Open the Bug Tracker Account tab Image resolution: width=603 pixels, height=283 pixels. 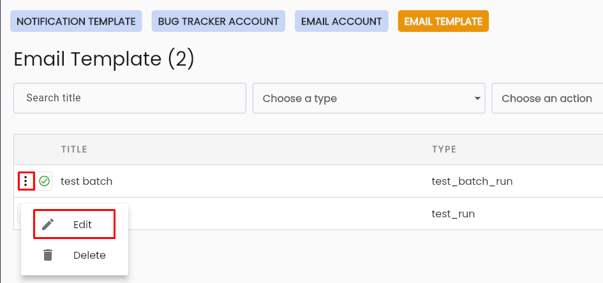(218, 21)
